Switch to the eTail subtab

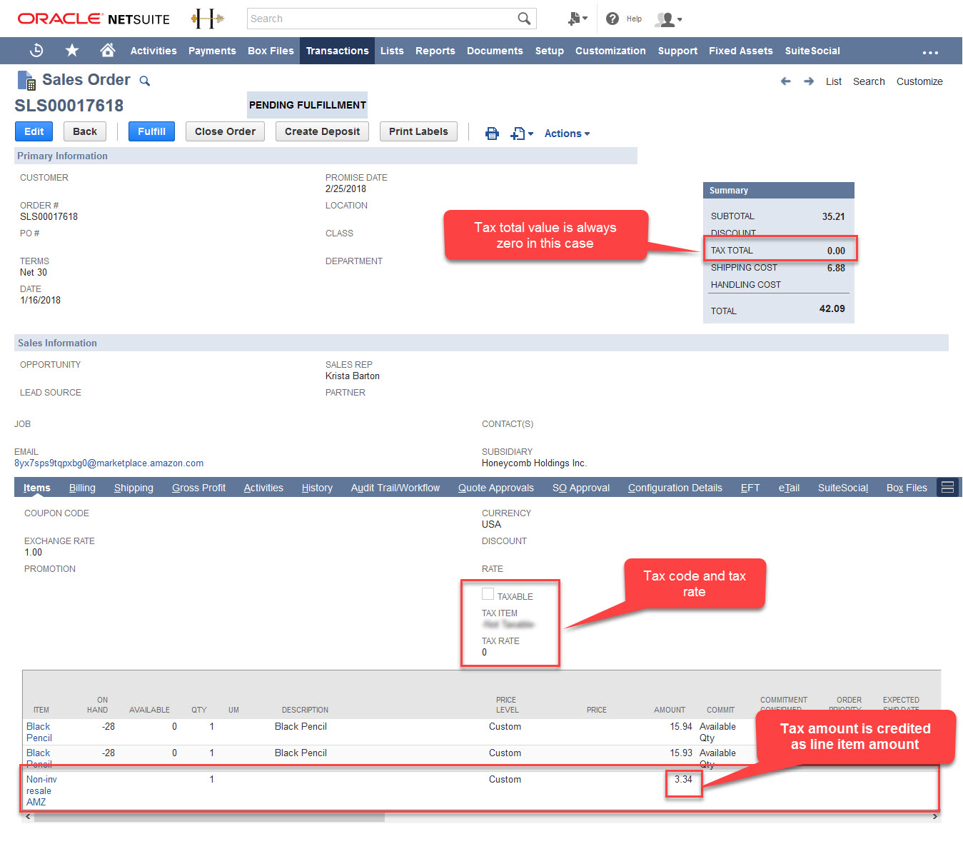coord(789,488)
